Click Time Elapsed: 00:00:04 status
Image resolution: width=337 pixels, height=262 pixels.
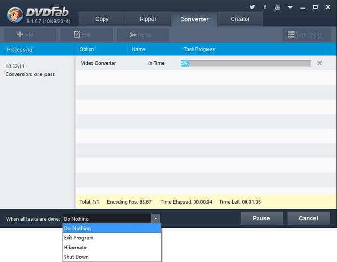click(x=186, y=202)
